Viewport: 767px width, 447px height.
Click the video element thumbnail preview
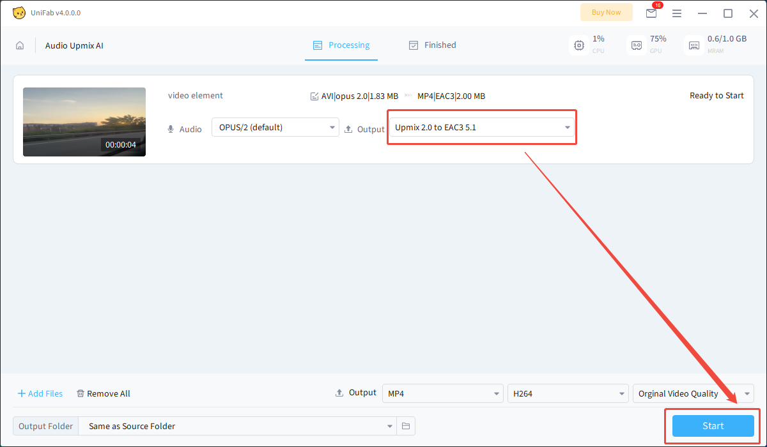coord(84,121)
